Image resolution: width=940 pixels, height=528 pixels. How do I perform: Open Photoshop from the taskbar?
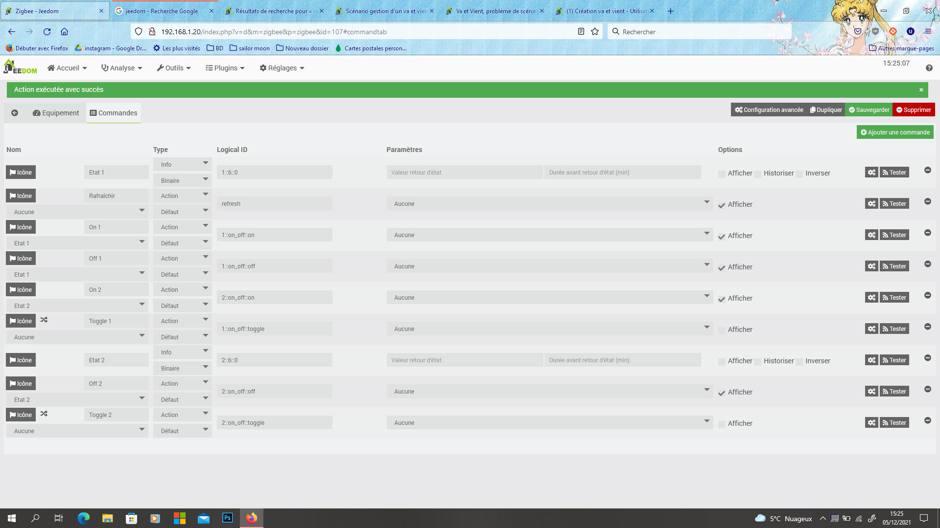pos(228,518)
